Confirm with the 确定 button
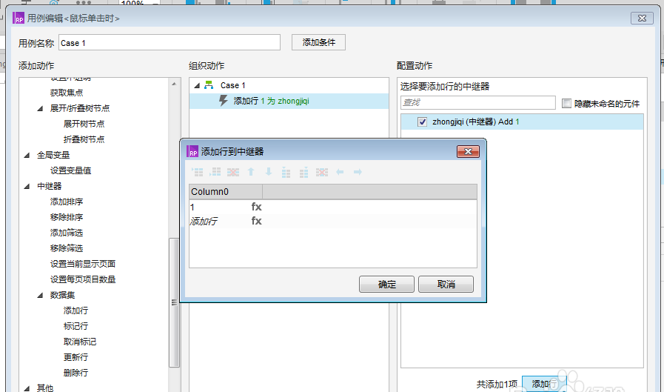Viewport: 664px width, 392px height. (386, 285)
